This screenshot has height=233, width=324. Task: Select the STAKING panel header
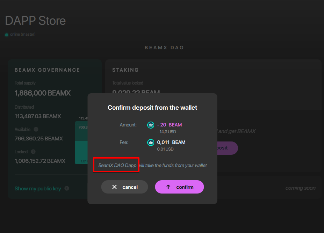coord(125,70)
